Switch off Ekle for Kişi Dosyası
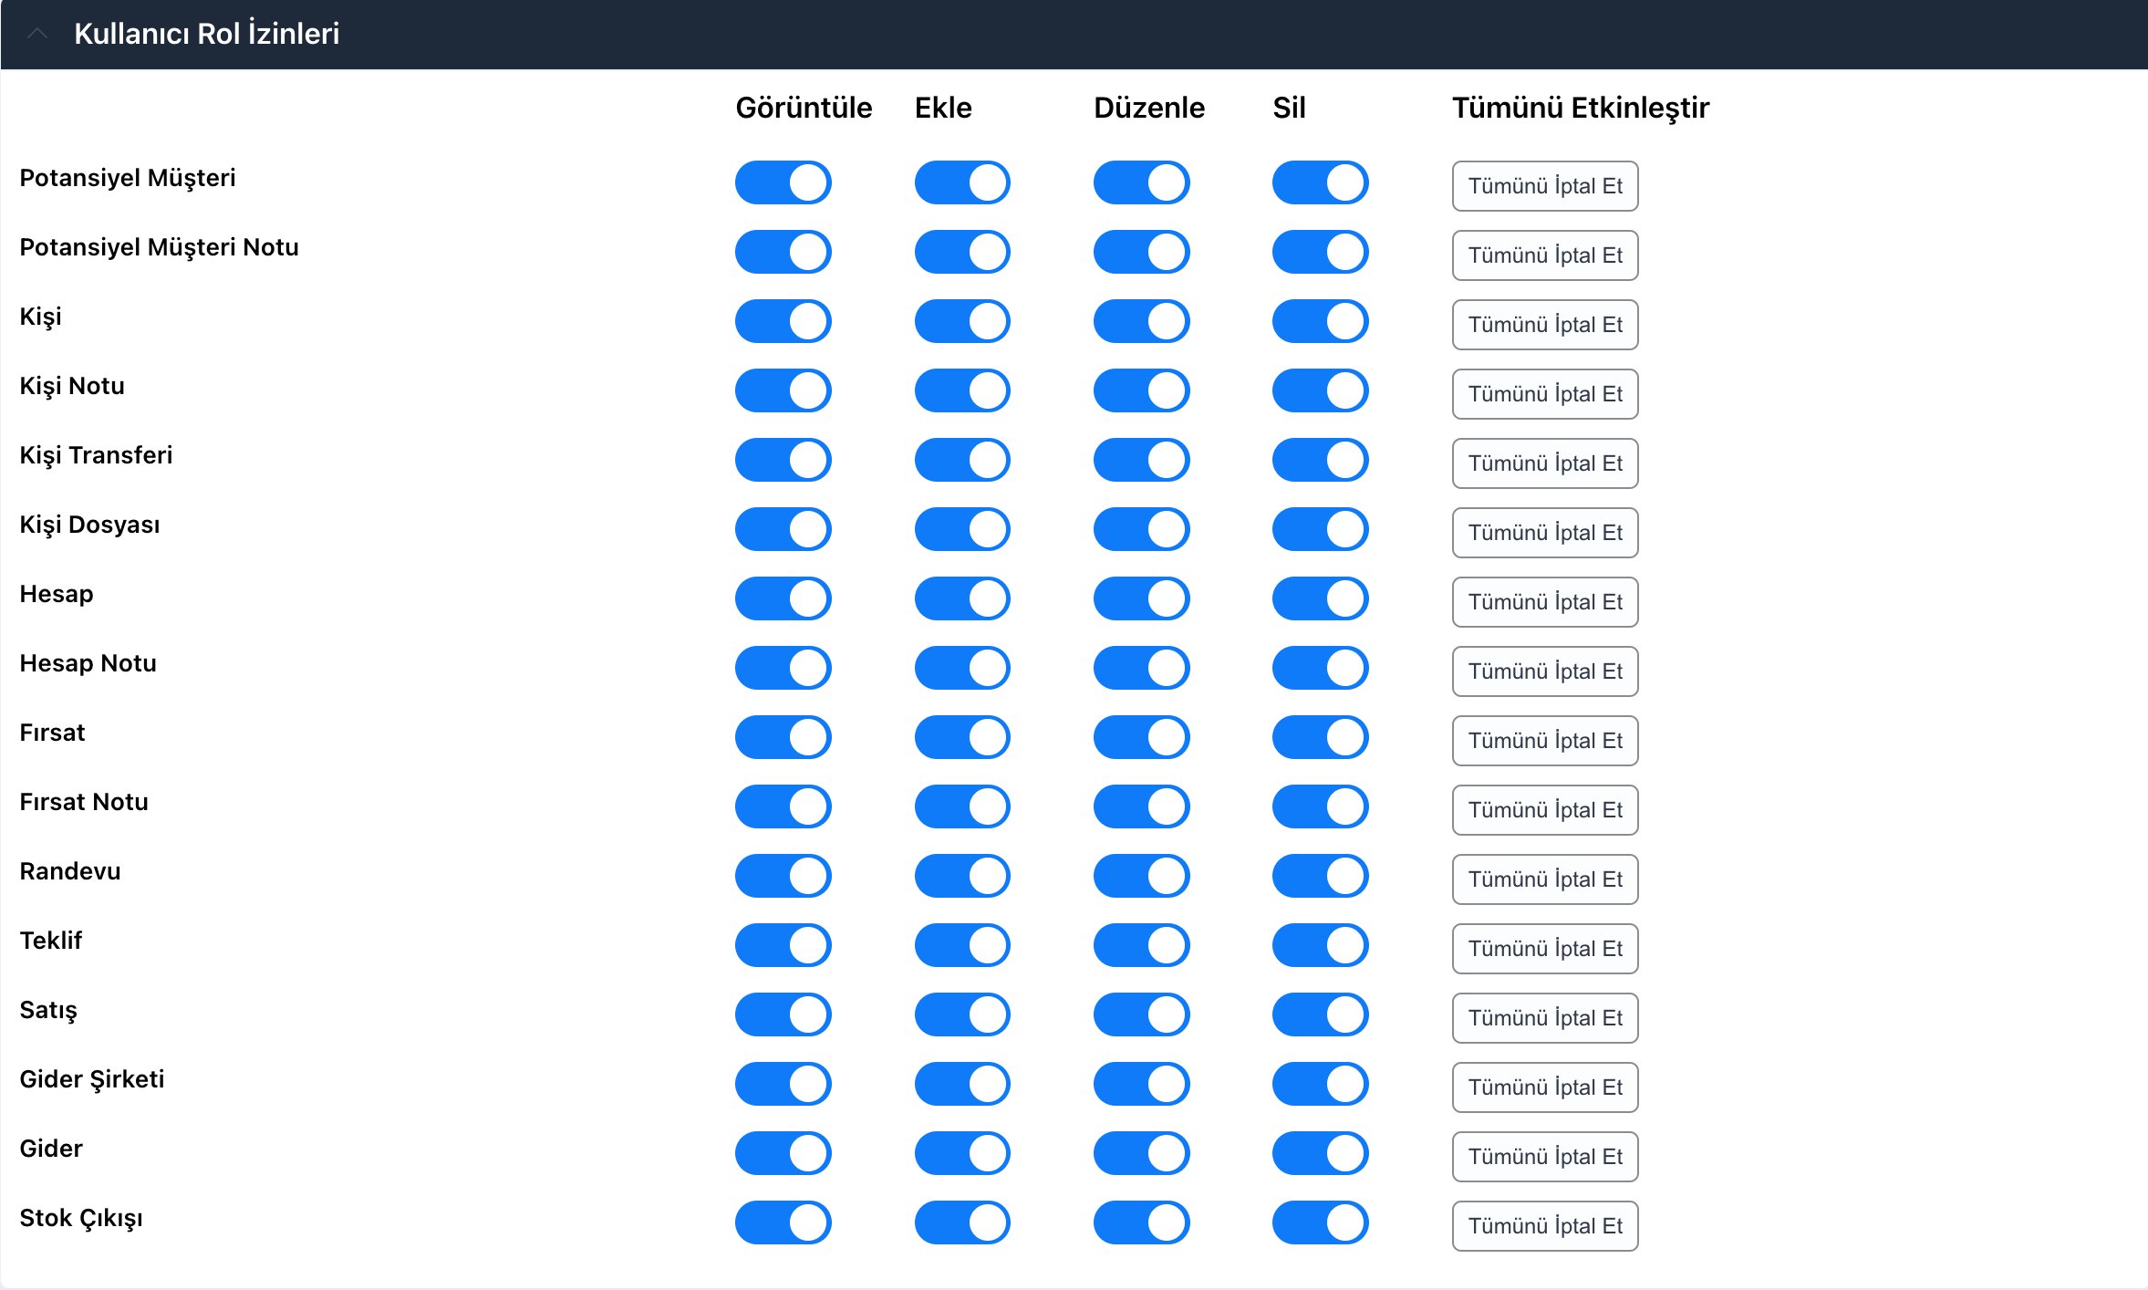 pyautogui.click(x=962, y=529)
